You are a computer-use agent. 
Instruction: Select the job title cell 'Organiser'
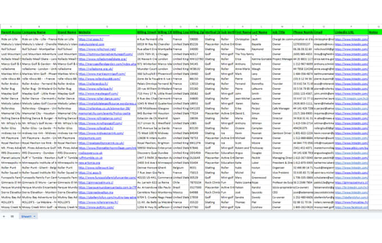click(x=282, y=168)
